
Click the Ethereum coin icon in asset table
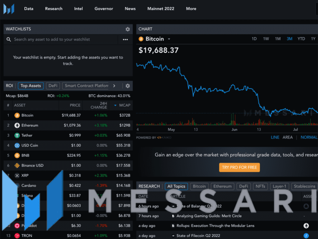(x=17, y=125)
